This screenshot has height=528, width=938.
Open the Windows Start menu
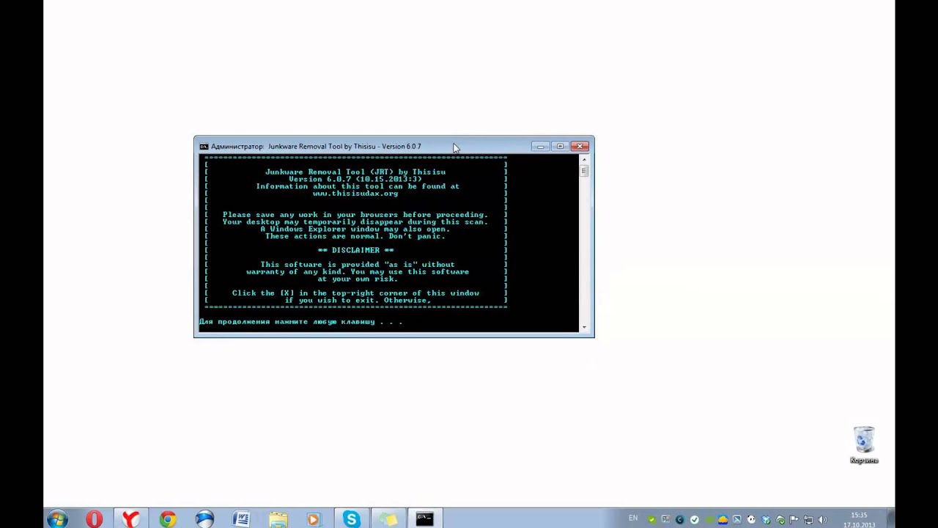coord(56,519)
